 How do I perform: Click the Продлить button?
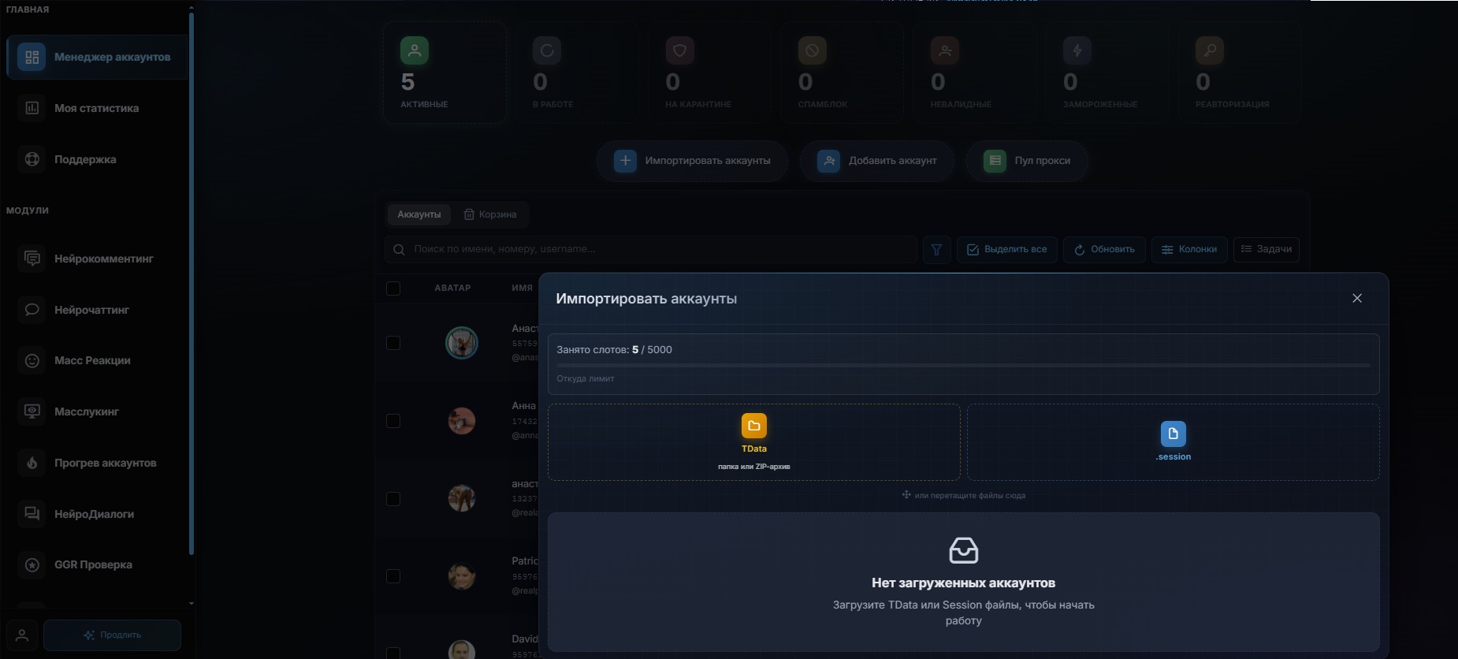pos(112,635)
